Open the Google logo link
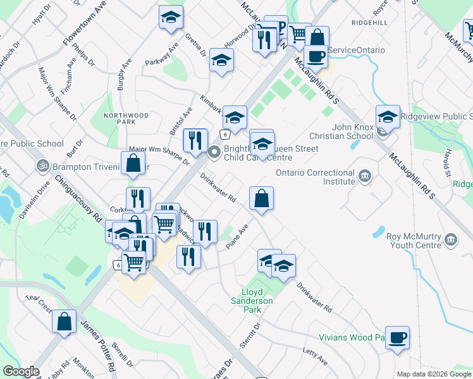The image size is (473, 379). tap(21, 371)
